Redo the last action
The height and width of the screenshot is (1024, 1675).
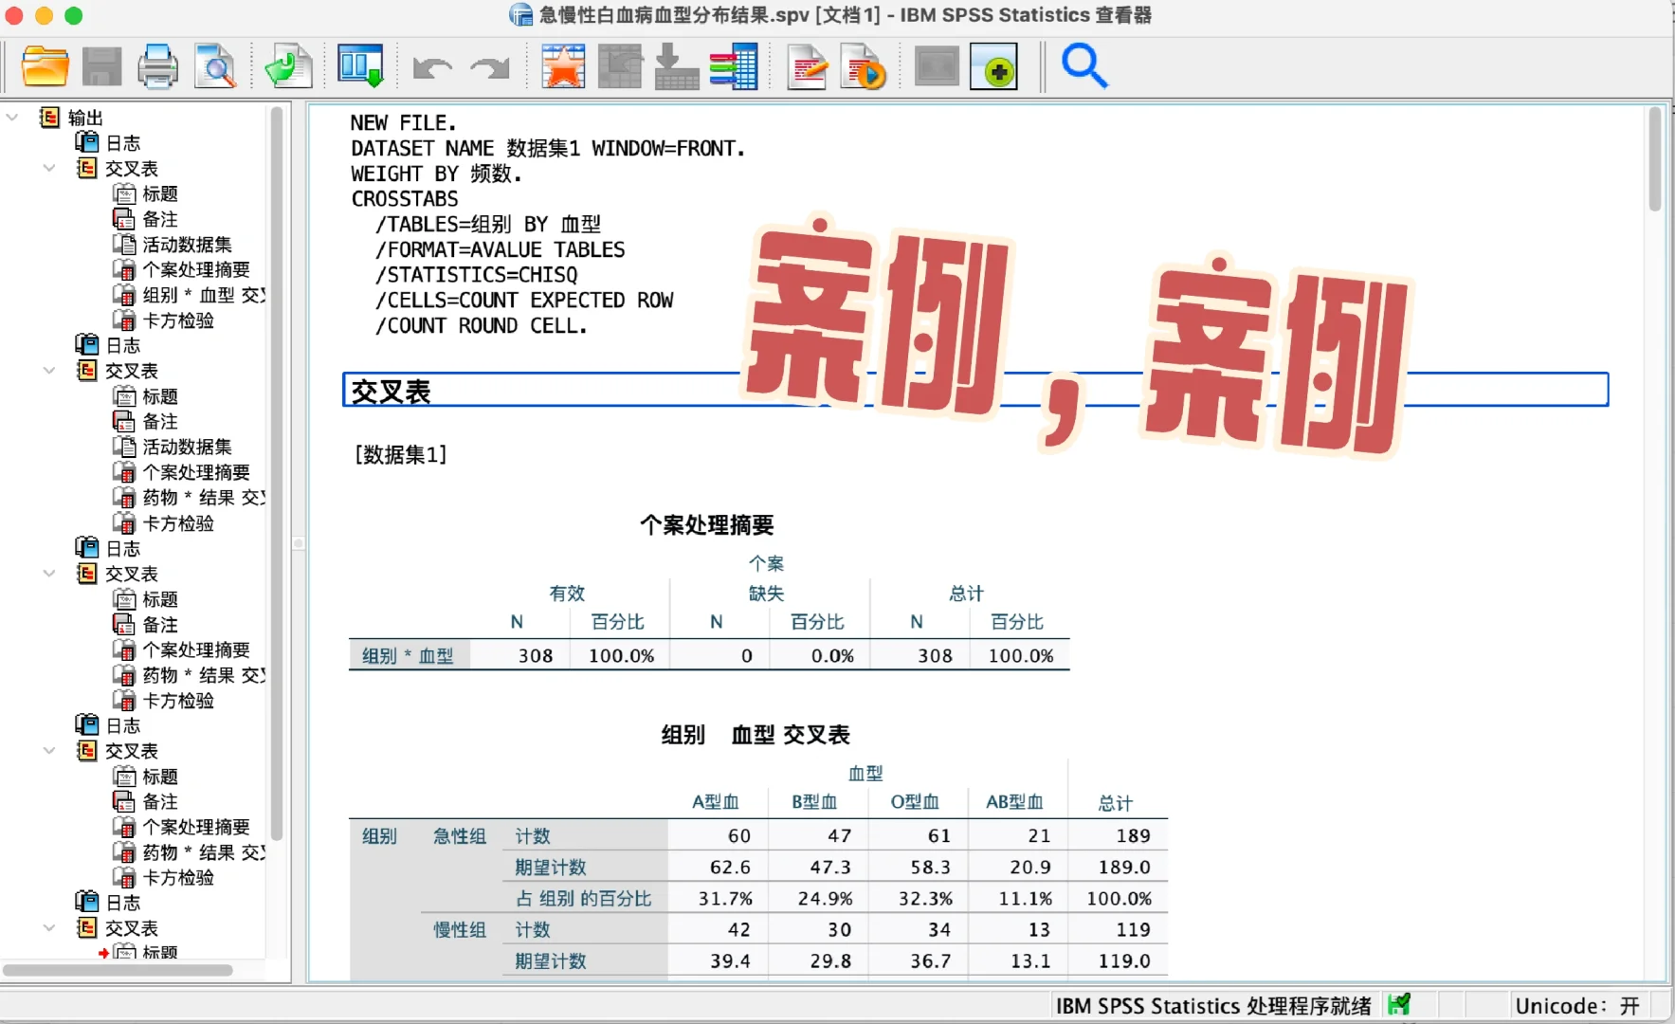pyautogui.click(x=489, y=66)
